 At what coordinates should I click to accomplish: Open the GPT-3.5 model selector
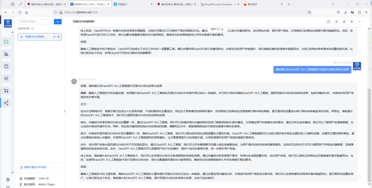pyautogui.click(x=217, y=29)
